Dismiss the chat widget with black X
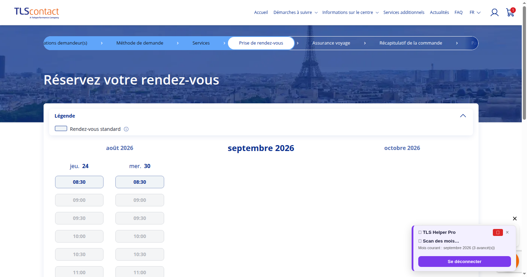This screenshot has width=527, height=277. [x=515, y=219]
